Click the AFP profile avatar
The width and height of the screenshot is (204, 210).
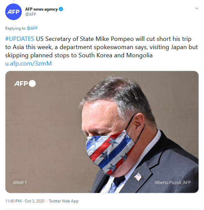pos(13,12)
